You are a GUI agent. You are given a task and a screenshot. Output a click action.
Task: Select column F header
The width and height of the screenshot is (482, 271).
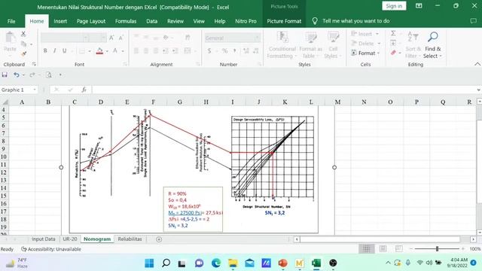154,102
